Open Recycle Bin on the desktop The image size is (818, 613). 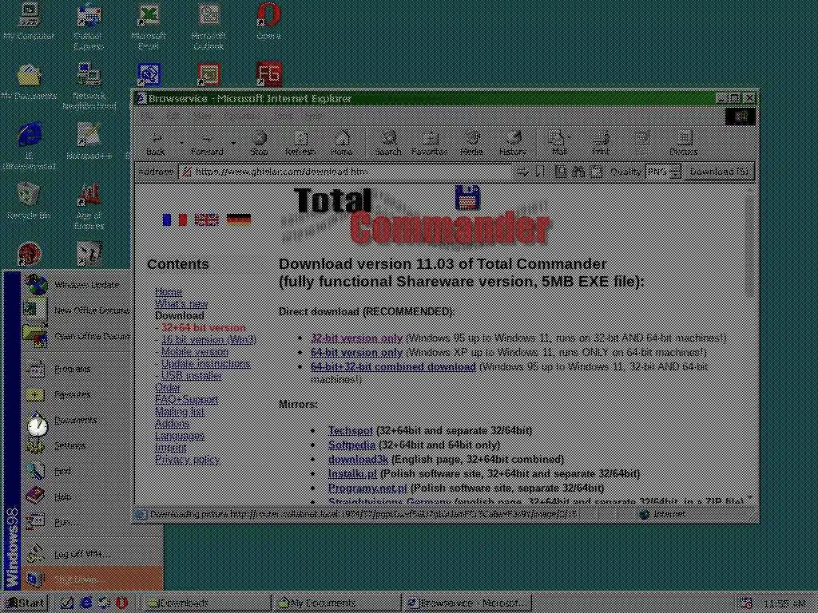point(29,200)
